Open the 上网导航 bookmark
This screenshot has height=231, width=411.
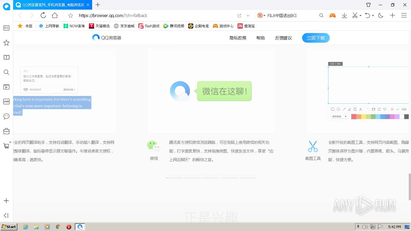[x=49, y=26]
